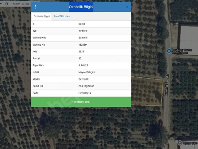Close the Öznitelik Bilgisi dialog
Image resolution: width=198 pixels, height=149 pixels.
coord(127,7)
